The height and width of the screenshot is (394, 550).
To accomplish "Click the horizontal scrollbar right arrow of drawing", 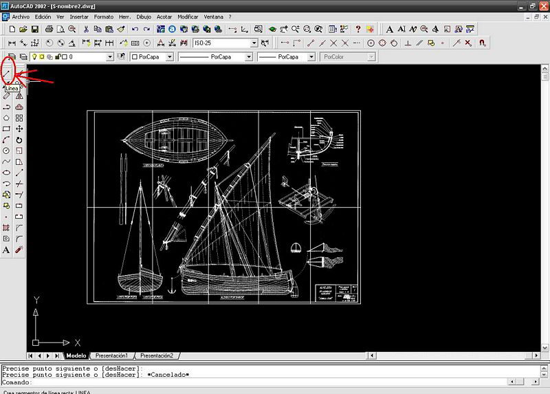I will coord(536,355).
